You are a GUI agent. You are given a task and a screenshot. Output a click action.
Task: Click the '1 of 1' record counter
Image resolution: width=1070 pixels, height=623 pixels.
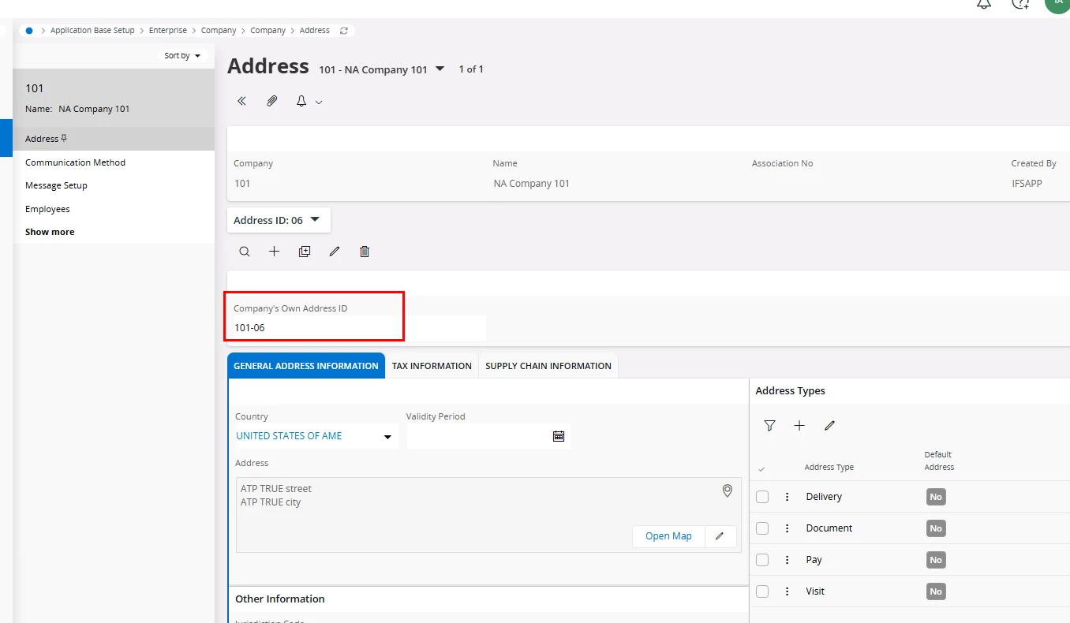(x=471, y=69)
